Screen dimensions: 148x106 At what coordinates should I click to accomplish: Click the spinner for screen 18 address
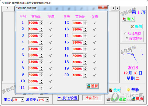click(x=85, y=62)
